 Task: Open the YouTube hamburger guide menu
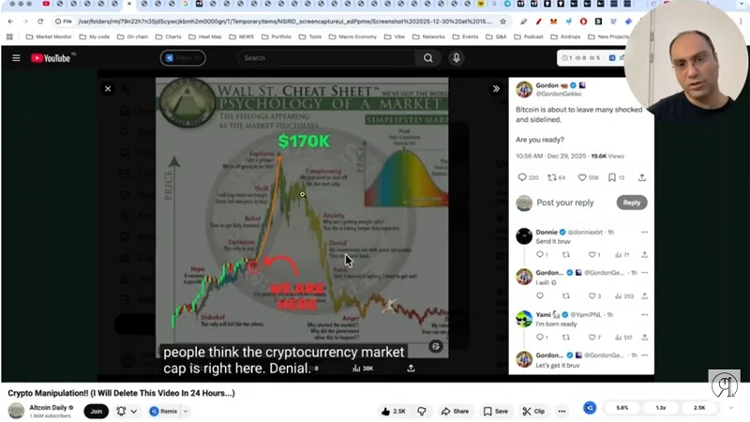coord(16,58)
